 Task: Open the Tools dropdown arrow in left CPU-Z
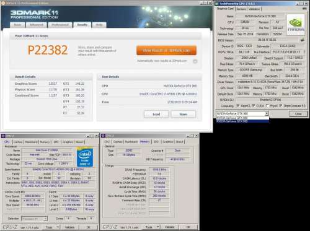pyautogui.click(x=58, y=227)
